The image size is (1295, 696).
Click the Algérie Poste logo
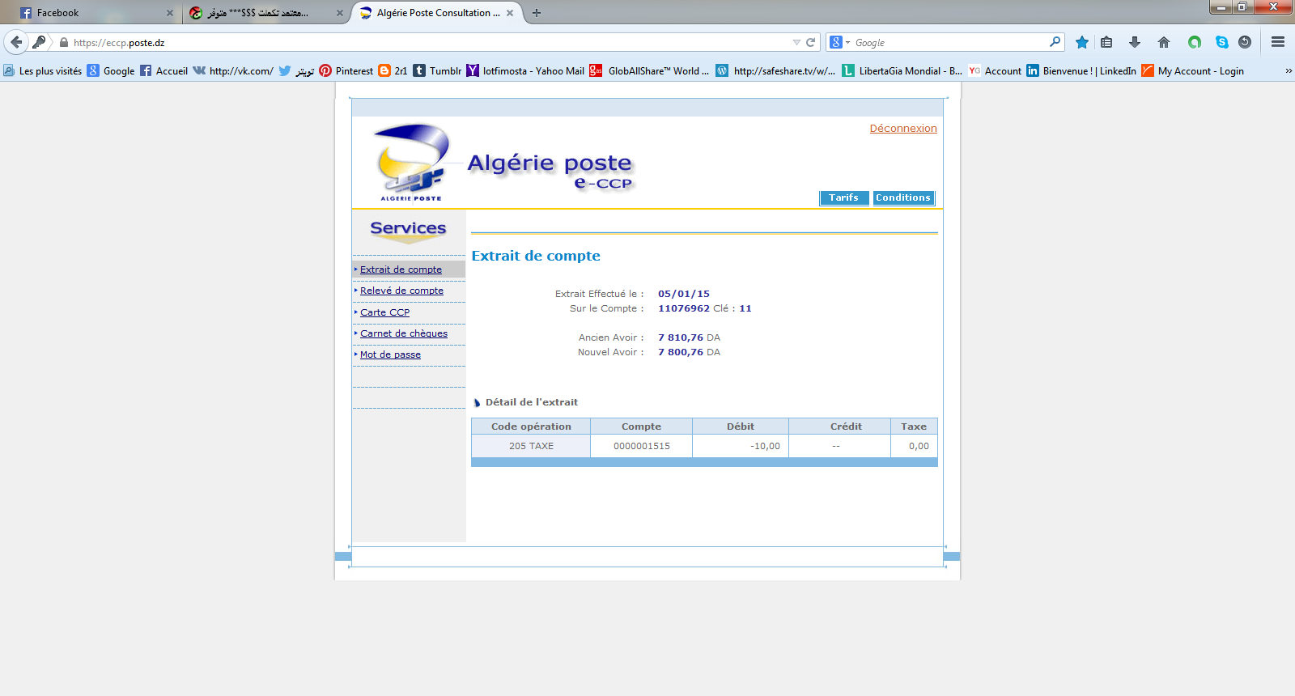411,162
